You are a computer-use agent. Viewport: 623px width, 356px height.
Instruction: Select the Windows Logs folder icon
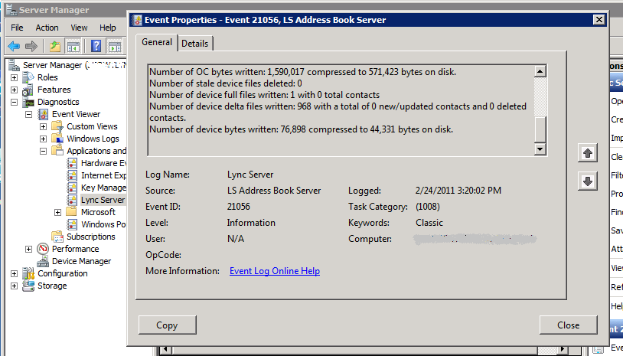(57, 139)
